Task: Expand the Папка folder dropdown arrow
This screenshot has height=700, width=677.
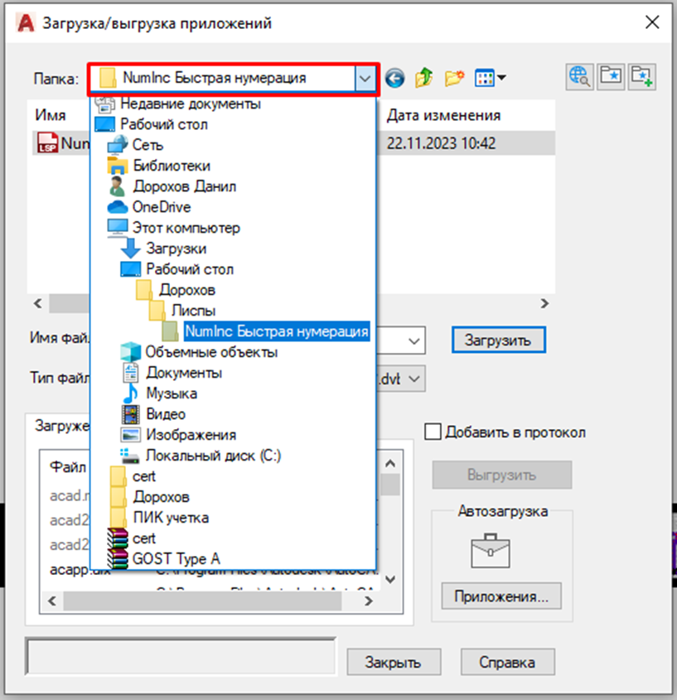Action: point(365,79)
